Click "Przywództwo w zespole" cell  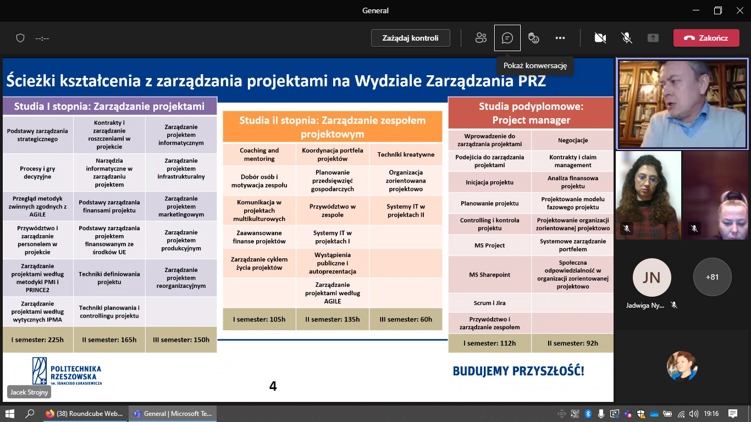pos(332,210)
